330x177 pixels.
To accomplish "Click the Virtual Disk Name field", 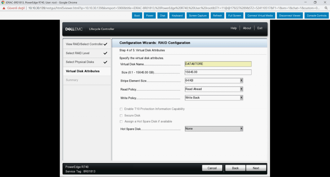I will click(x=218, y=64).
